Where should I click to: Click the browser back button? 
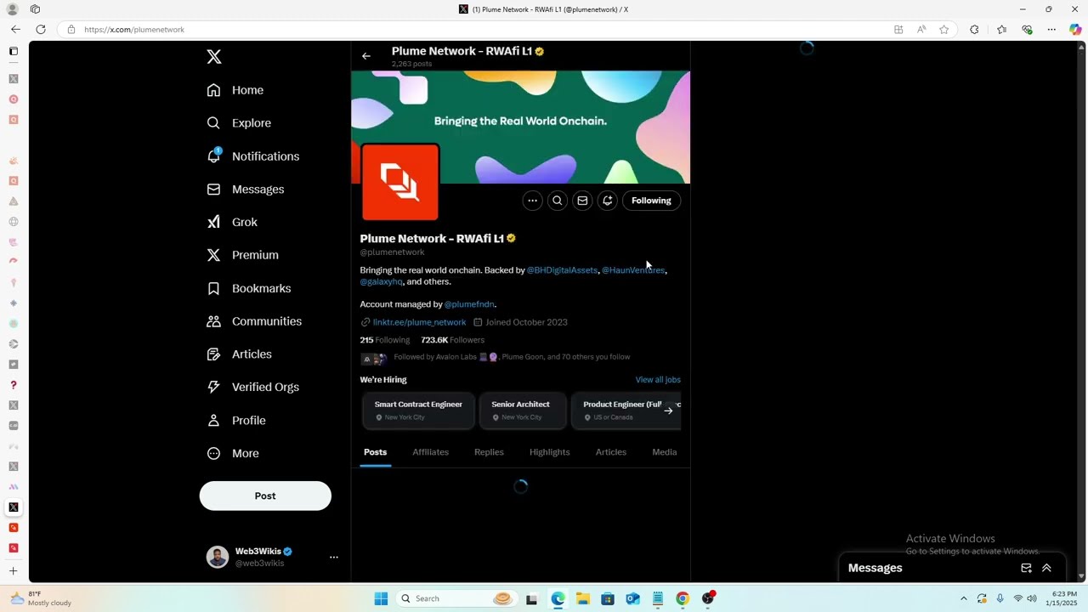click(x=15, y=30)
